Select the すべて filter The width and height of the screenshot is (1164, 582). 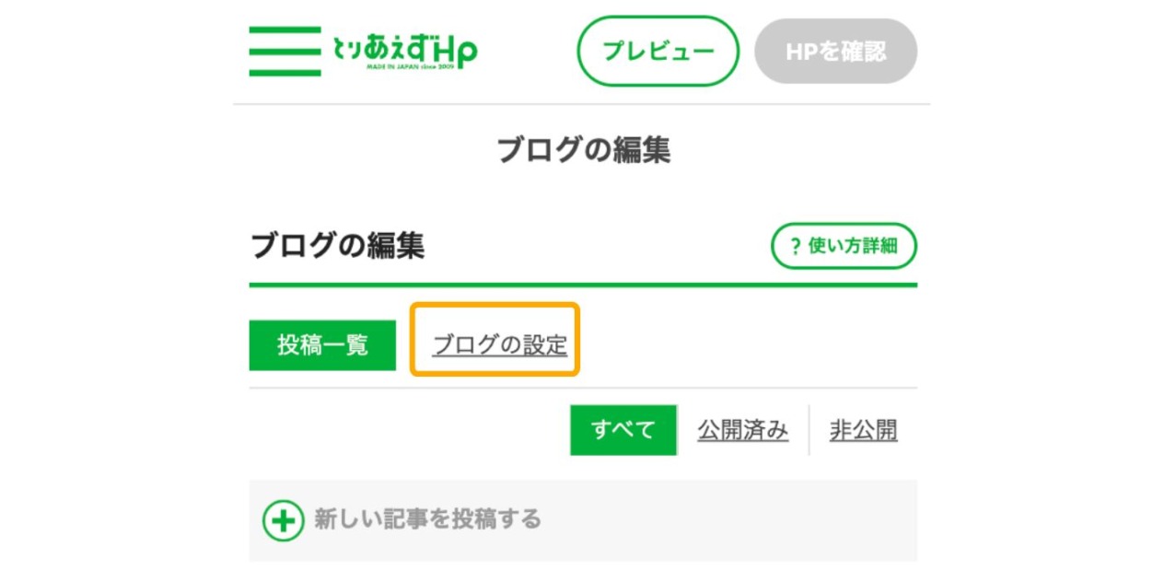(623, 430)
